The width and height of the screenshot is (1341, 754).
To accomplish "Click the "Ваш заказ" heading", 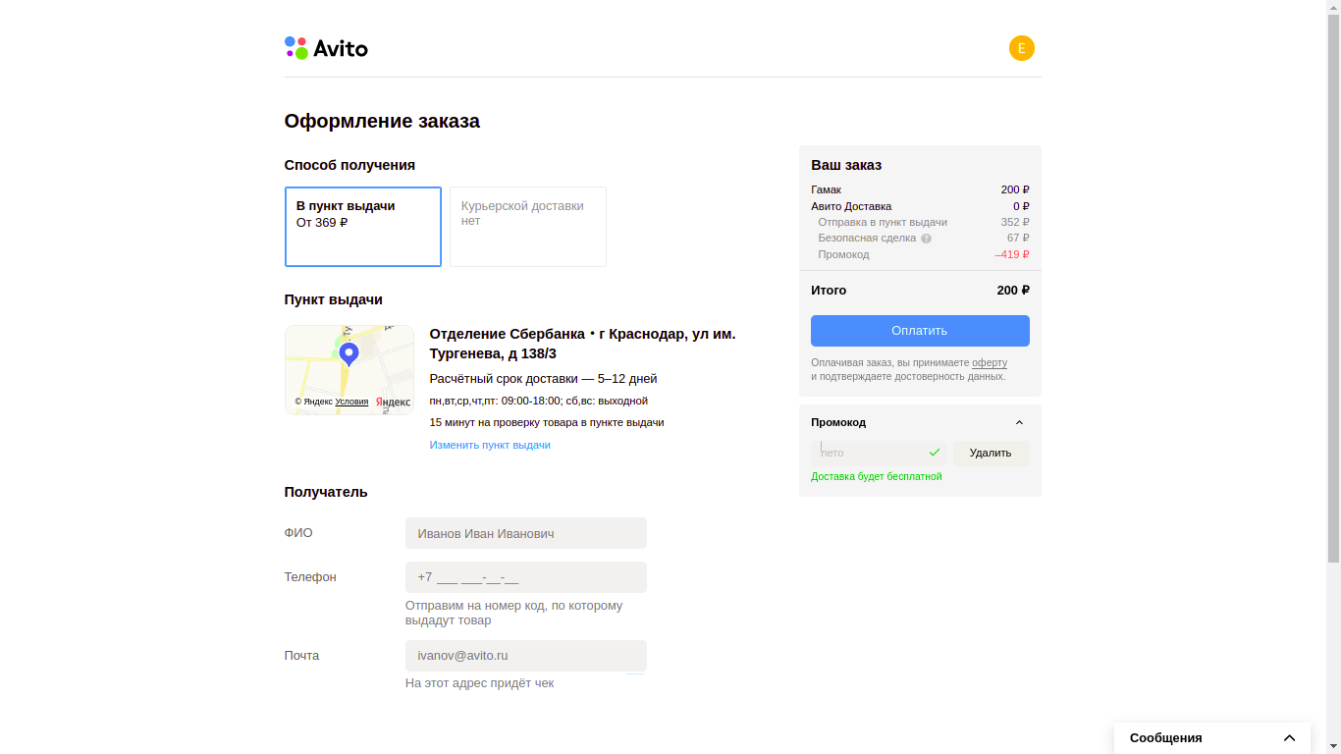I will [846, 165].
